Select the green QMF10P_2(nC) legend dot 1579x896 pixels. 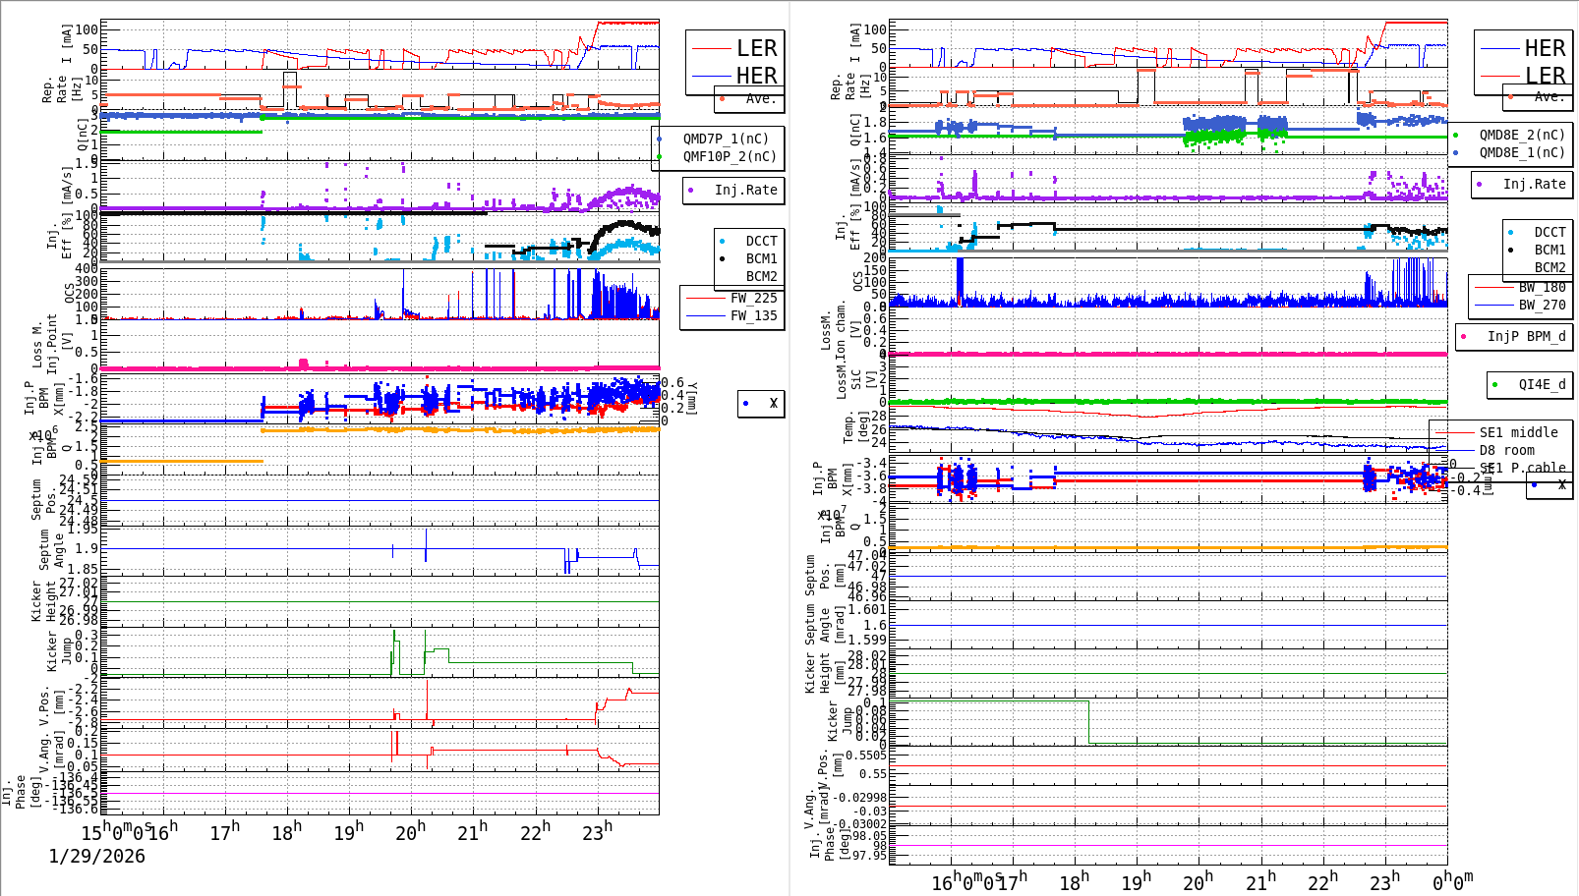(661, 157)
